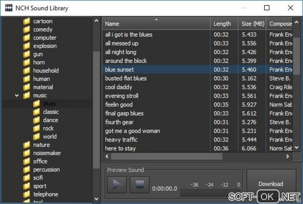Image resolution: width=303 pixels, height=204 pixels.
Task: Click the world subfolder icon
Action: pyautogui.click(x=36, y=136)
